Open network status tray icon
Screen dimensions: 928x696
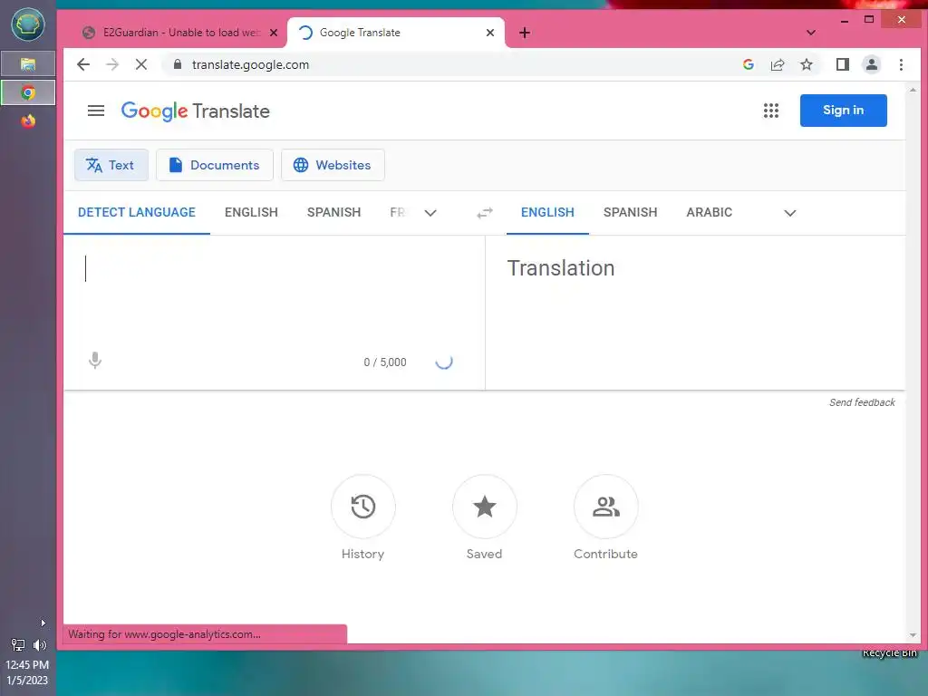click(18, 645)
